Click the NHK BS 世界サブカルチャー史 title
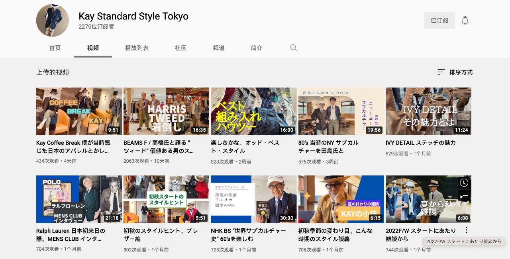The height and width of the screenshot is (259, 510). (x=248, y=235)
